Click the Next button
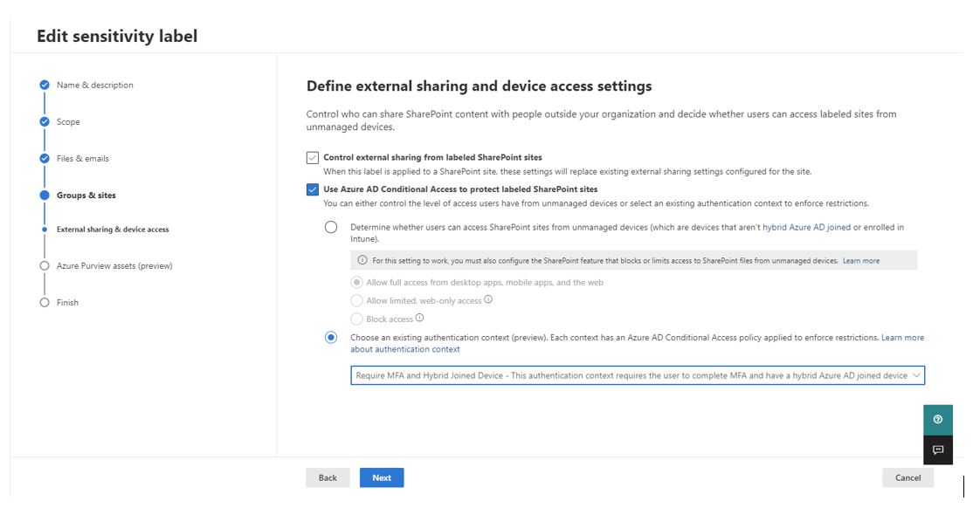The image size is (973, 508). tap(382, 477)
